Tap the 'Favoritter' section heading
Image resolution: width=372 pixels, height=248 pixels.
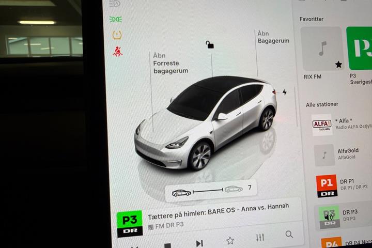[311, 19]
